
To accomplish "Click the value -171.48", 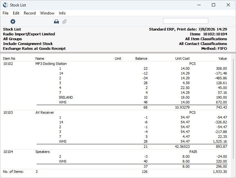I will [x=221, y=73].
